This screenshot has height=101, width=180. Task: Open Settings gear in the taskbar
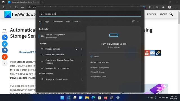[118, 98]
